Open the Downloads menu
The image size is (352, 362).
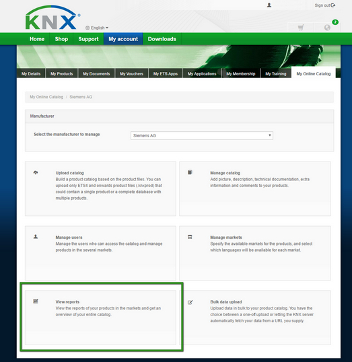coord(162,39)
